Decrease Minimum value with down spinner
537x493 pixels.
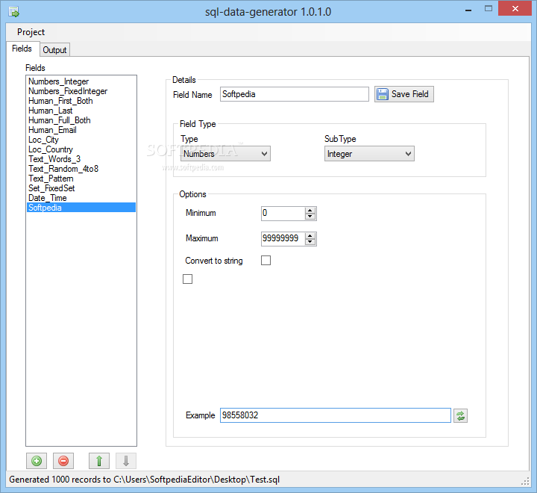click(310, 216)
